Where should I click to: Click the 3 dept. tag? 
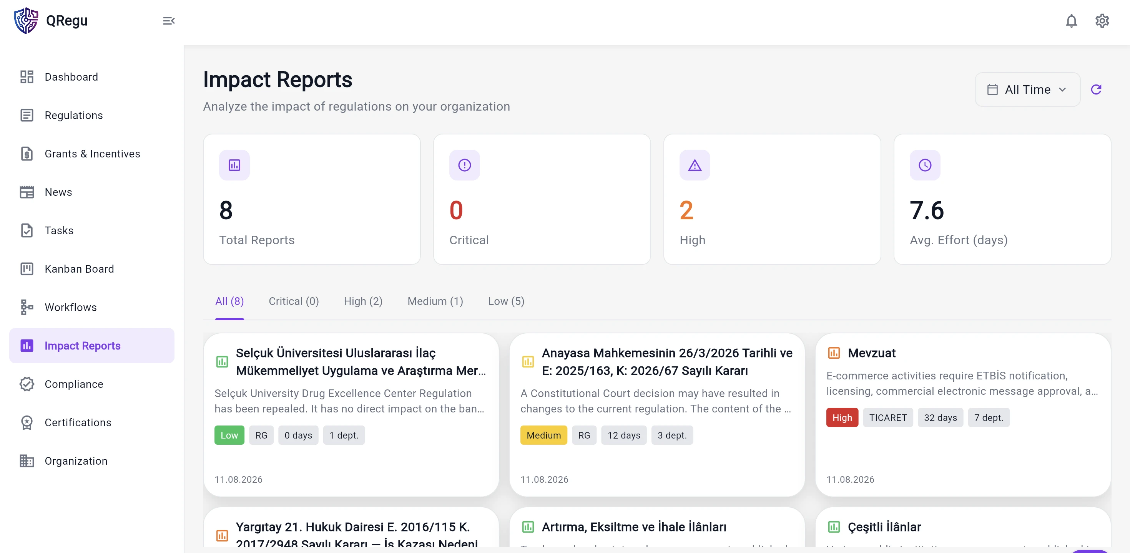click(x=671, y=435)
